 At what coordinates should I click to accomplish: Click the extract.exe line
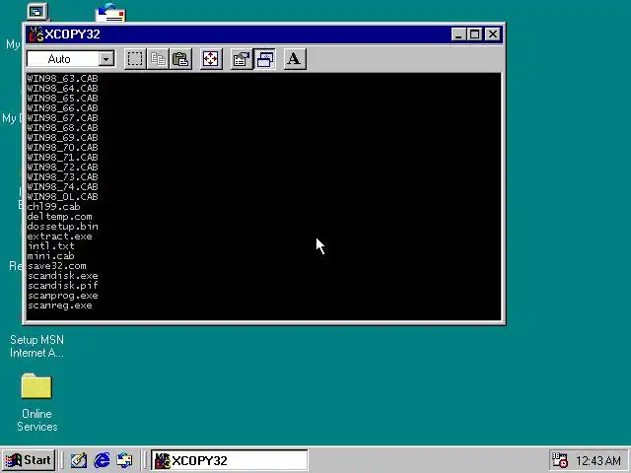(x=59, y=236)
